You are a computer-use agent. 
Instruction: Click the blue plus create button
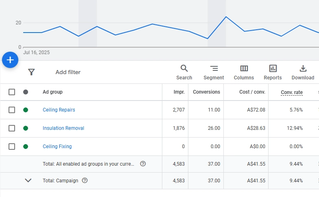pos(10,60)
